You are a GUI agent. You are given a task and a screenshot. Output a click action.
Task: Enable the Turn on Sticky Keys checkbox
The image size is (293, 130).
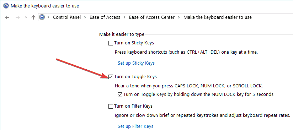pyautogui.click(x=111, y=43)
